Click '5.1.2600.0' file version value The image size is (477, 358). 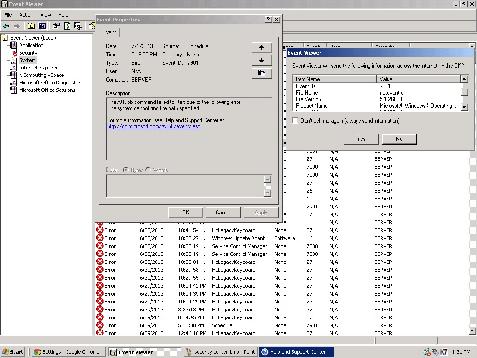pyautogui.click(x=391, y=99)
